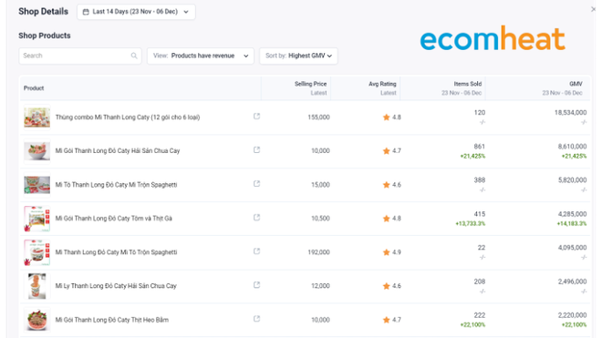The height and width of the screenshot is (338, 602).
Task: Click items sold value 415
Action: point(480,214)
